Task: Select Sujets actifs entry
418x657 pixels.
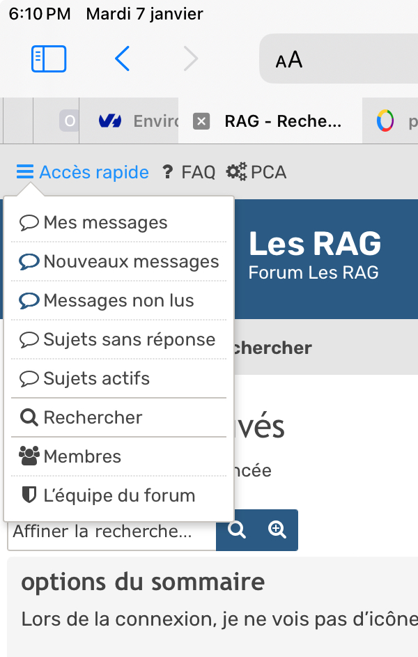Action: pyautogui.click(x=96, y=379)
